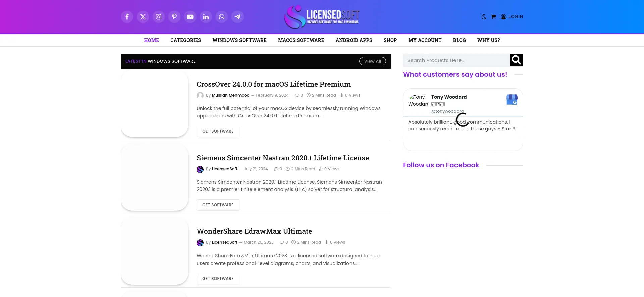The width and height of the screenshot is (644, 297).
Task: Open CrossOver 24.0.0 article title
Action: click(273, 84)
